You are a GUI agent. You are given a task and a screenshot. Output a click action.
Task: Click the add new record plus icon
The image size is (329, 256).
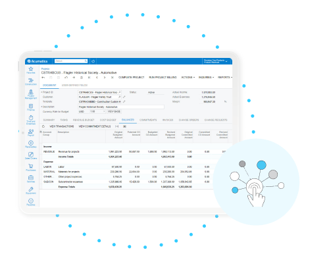click(x=74, y=78)
